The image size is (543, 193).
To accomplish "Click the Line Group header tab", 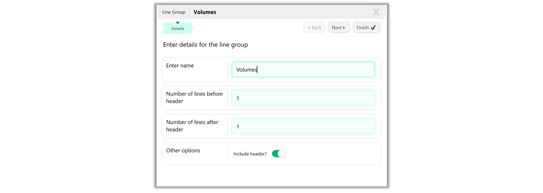I will click(174, 12).
